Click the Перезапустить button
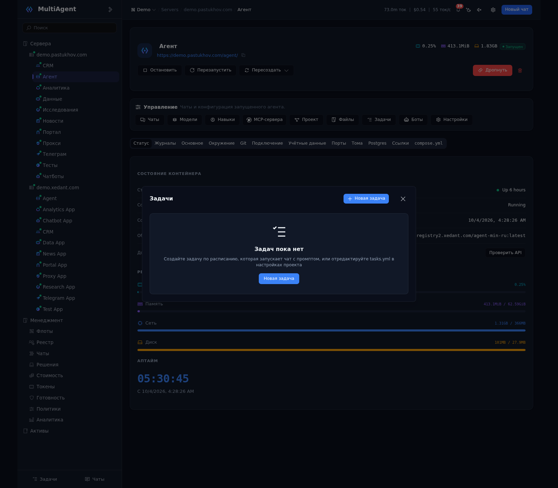 click(210, 70)
